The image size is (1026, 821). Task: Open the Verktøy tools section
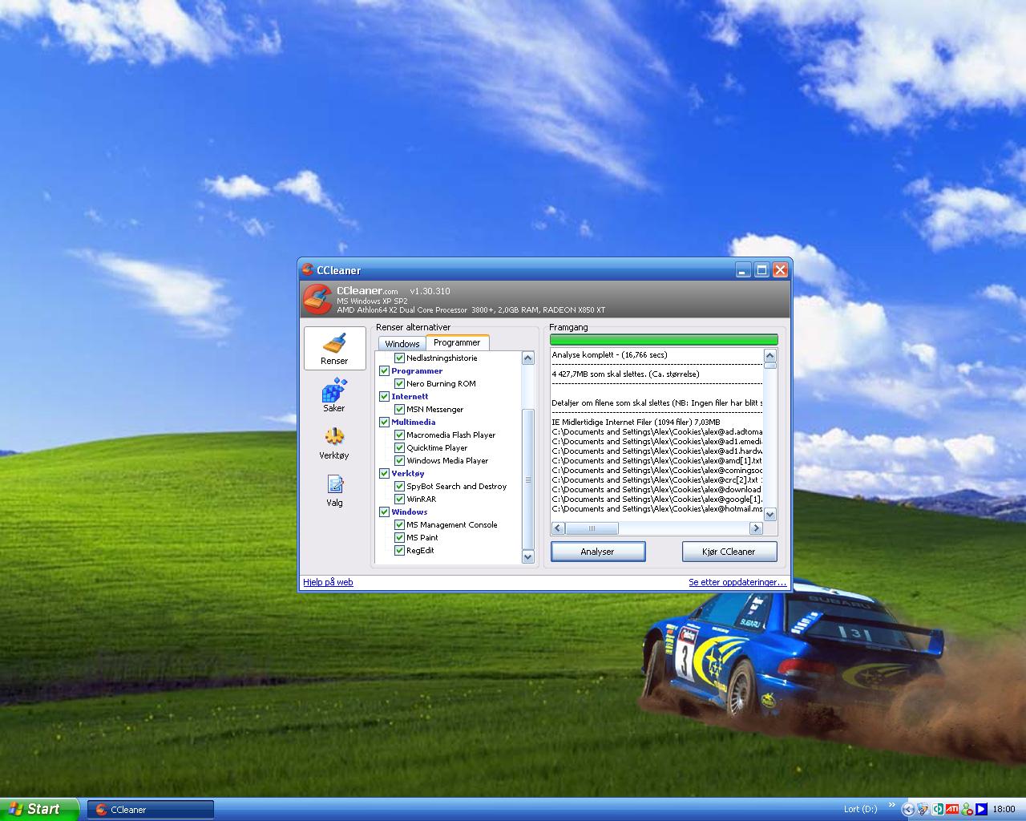click(334, 443)
